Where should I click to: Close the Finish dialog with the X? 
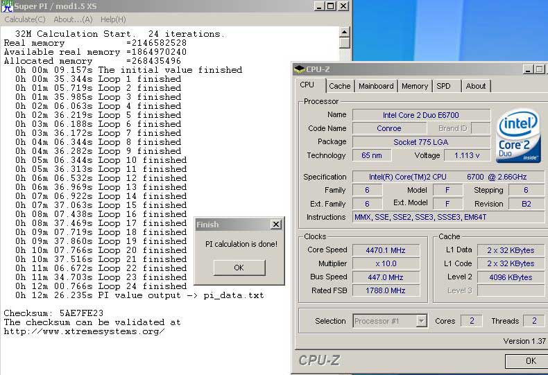pos(276,224)
